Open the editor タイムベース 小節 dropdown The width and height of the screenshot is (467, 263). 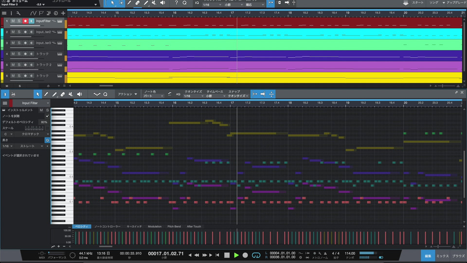pyautogui.click(x=216, y=96)
